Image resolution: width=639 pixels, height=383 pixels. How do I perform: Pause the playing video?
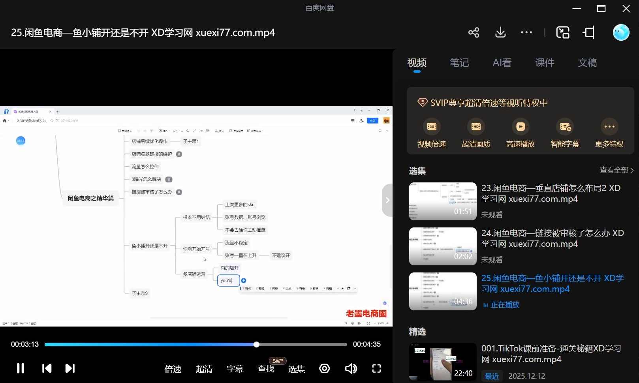coord(20,368)
